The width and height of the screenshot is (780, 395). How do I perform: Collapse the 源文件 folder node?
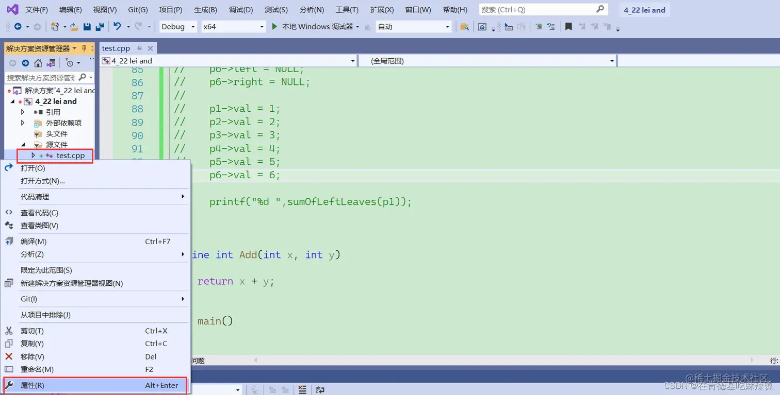pyautogui.click(x=23, y=145)
